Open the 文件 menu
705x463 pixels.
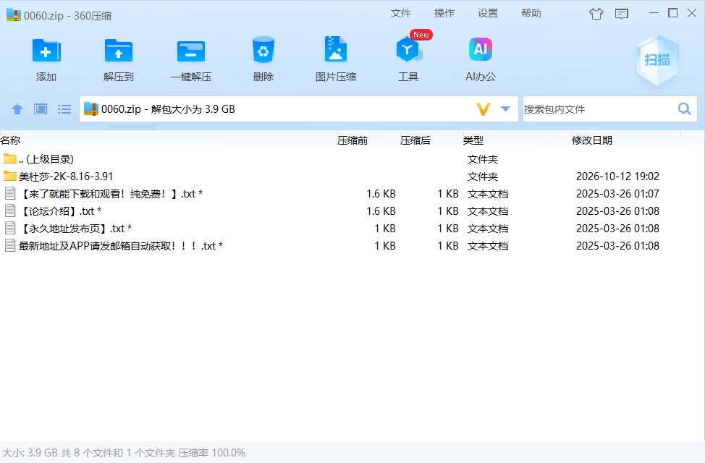[x=400, y=14]
